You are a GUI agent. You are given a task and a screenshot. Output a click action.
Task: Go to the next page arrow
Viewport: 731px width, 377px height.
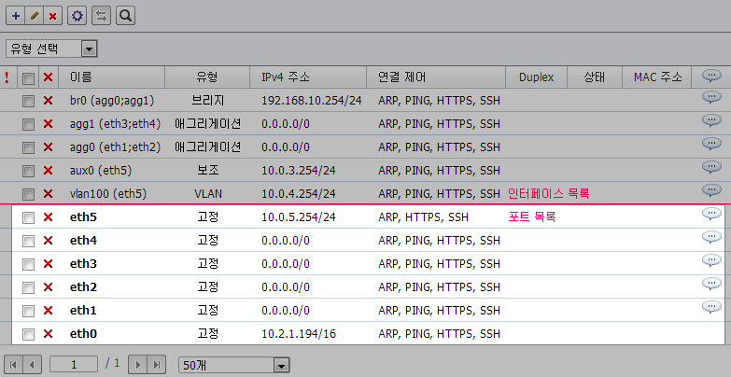137,365
